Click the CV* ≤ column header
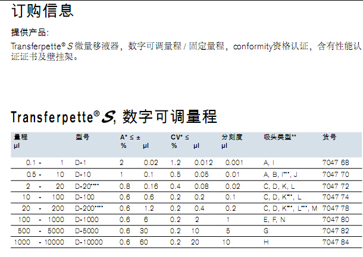This screenshot has height=257, width=363. (180, 137)
